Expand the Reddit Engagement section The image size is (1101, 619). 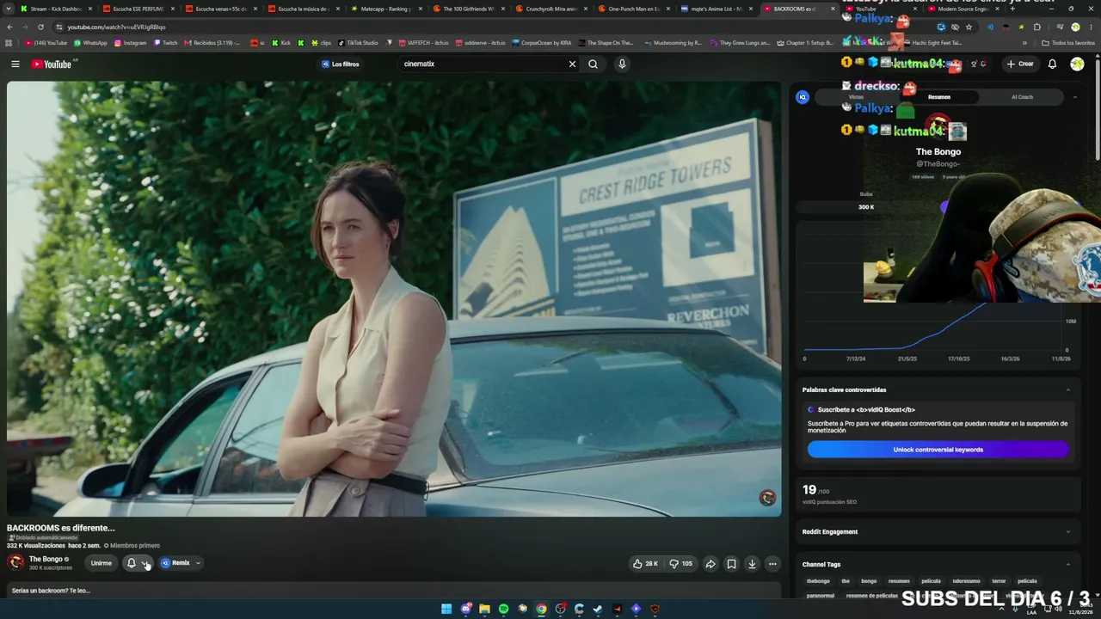(x=1068, y=531)
